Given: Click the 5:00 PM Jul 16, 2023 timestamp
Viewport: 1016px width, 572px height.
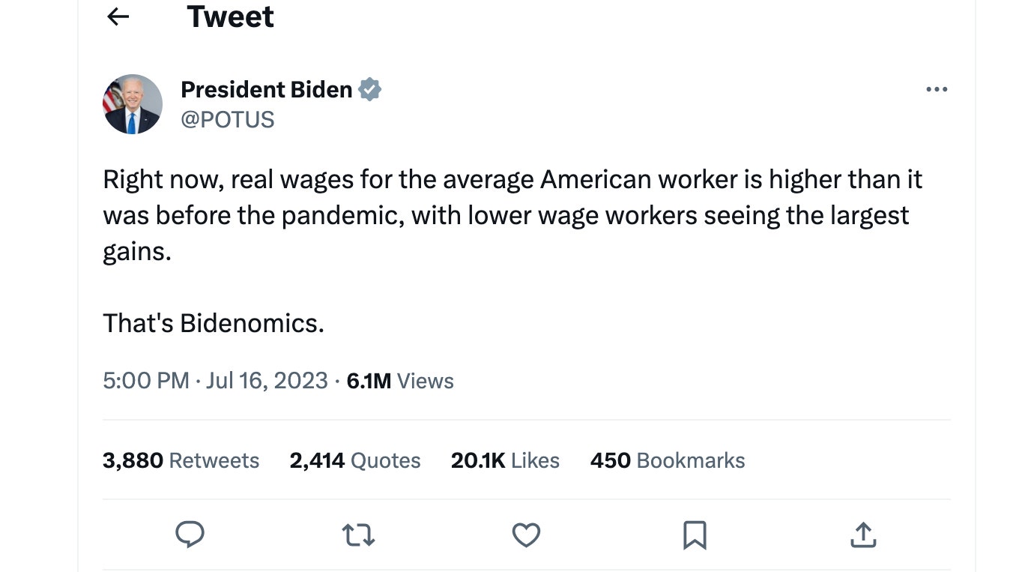Looking at the screenshot, I should click(215, 381).
